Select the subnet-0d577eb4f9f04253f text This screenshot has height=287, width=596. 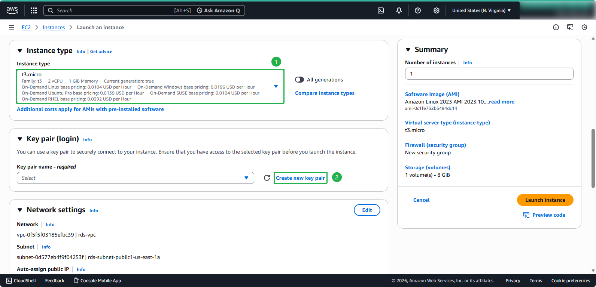click(x=50, y=257)
